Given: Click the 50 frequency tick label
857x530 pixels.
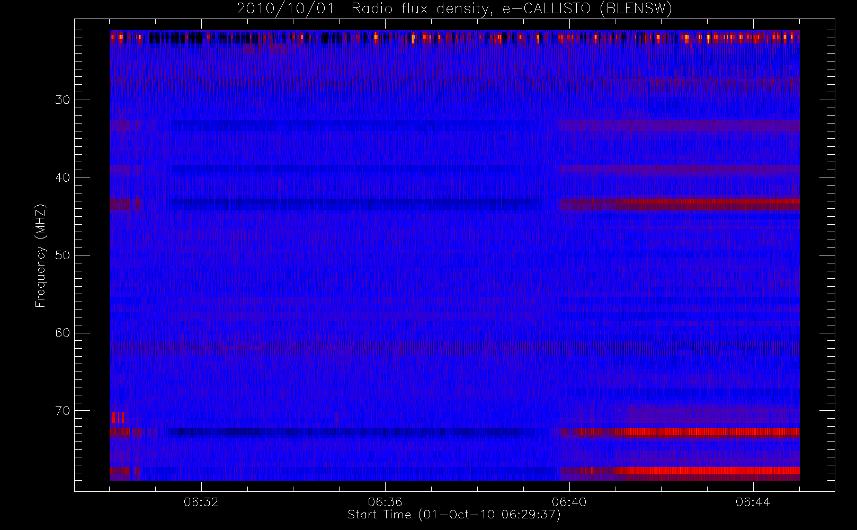Looking at the screenshot, I should coord(63,255).
